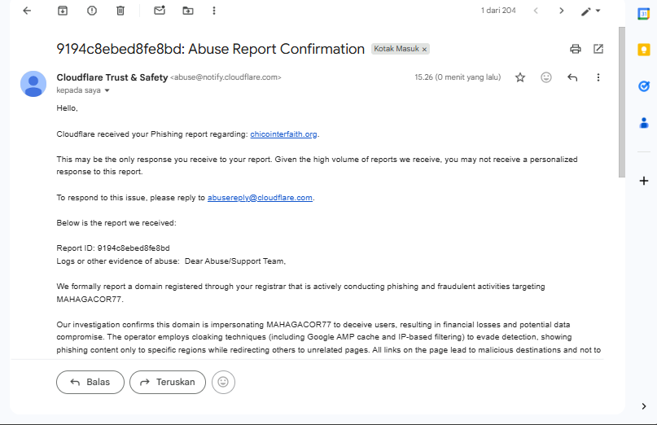657x425 pixels.
Task: Report this message as spam
Action: [x=91, y=11]
